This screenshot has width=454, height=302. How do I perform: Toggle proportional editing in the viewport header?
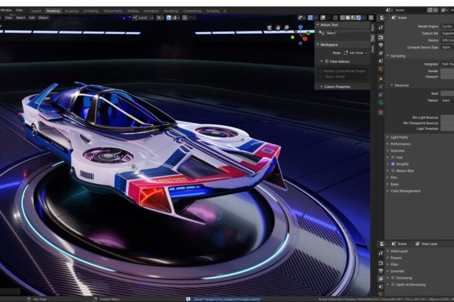(x=185, y=18)
